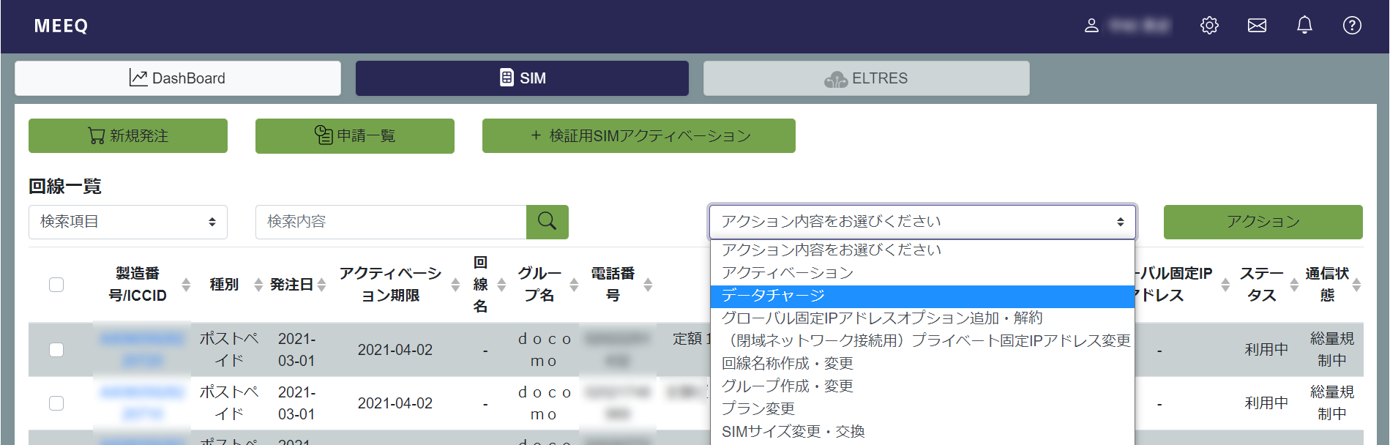Screen dimensions: 1390x445
Task: Open the mail envelope icon
Action: coord(1257,26)
